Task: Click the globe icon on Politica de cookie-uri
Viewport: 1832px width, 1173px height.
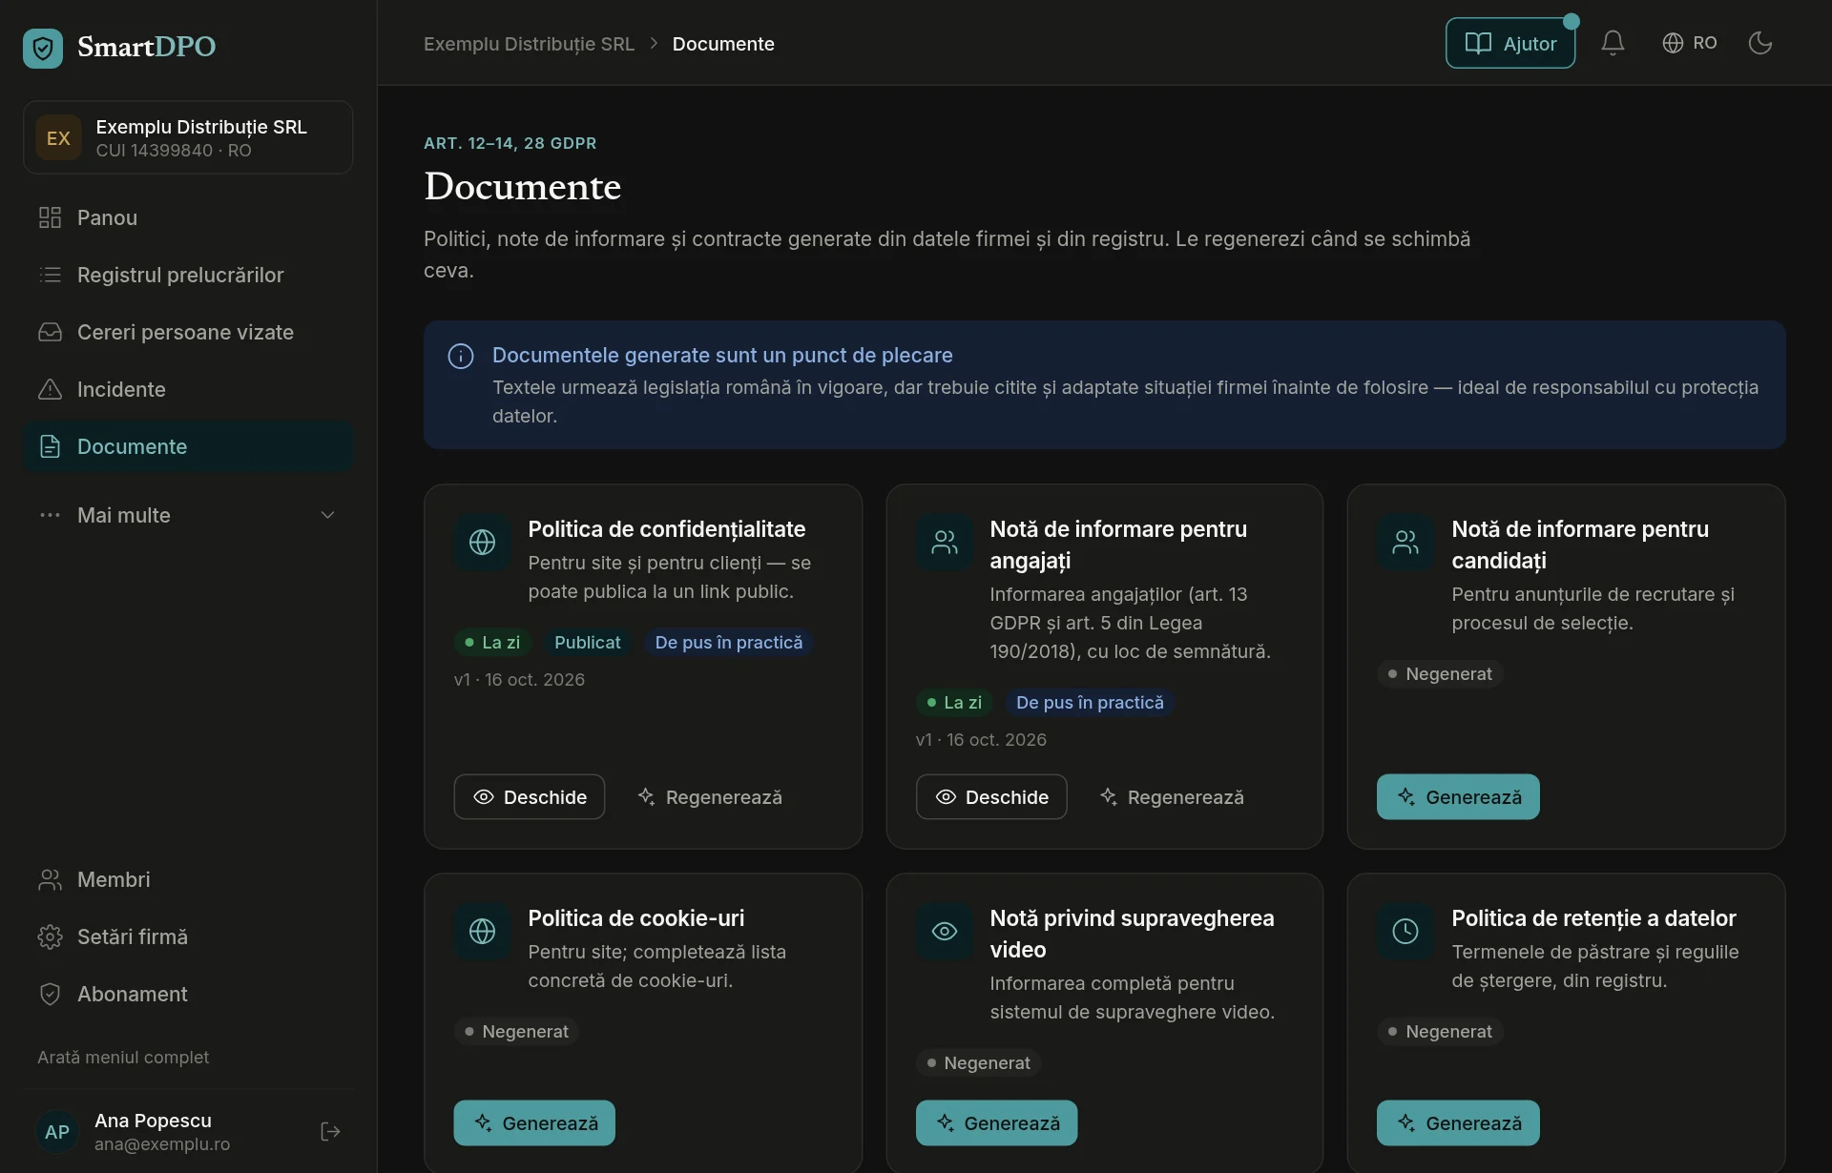Action: 482,931
